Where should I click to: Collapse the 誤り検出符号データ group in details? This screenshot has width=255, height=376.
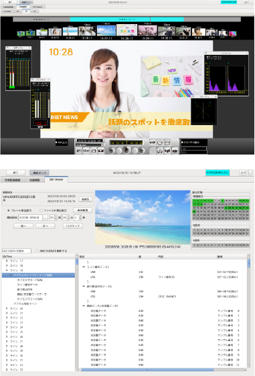pyautogui.click(x=84, y=286)
